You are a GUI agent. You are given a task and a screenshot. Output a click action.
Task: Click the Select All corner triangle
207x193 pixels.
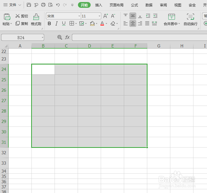coord(6,46)
